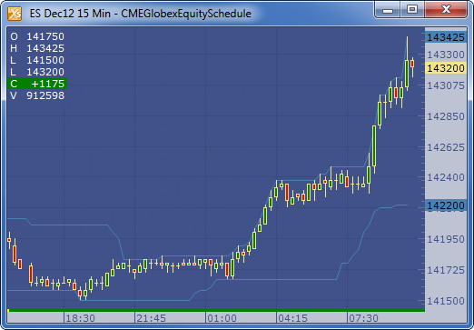The height and width of the screenshot is (330, 474).
Task: Maximize the ES Dec12 chart window
Action: click(412, 10)
